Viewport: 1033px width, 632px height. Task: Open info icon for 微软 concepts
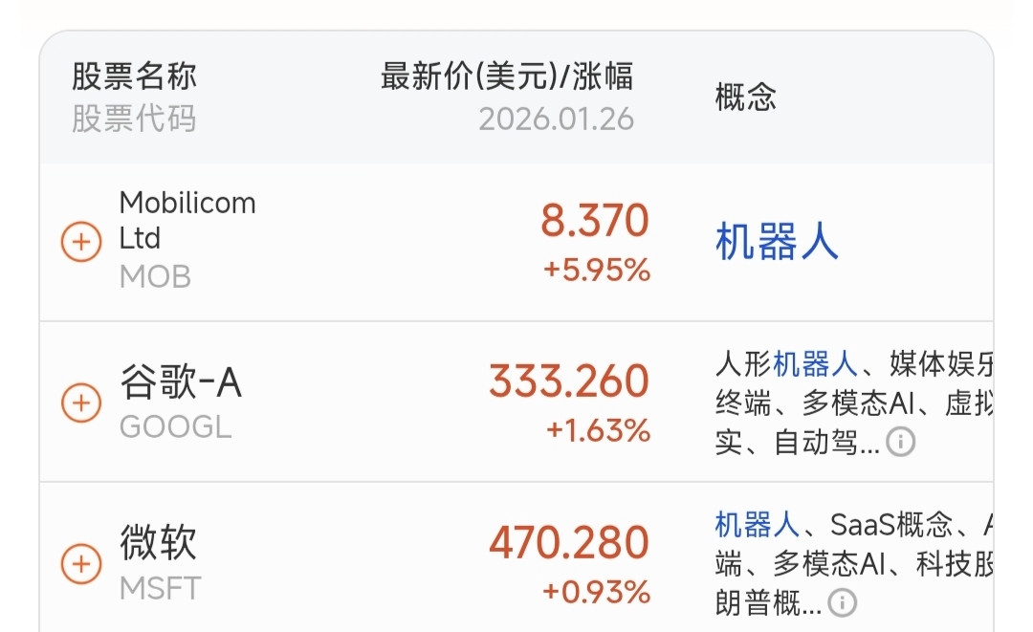coord(842,602)
